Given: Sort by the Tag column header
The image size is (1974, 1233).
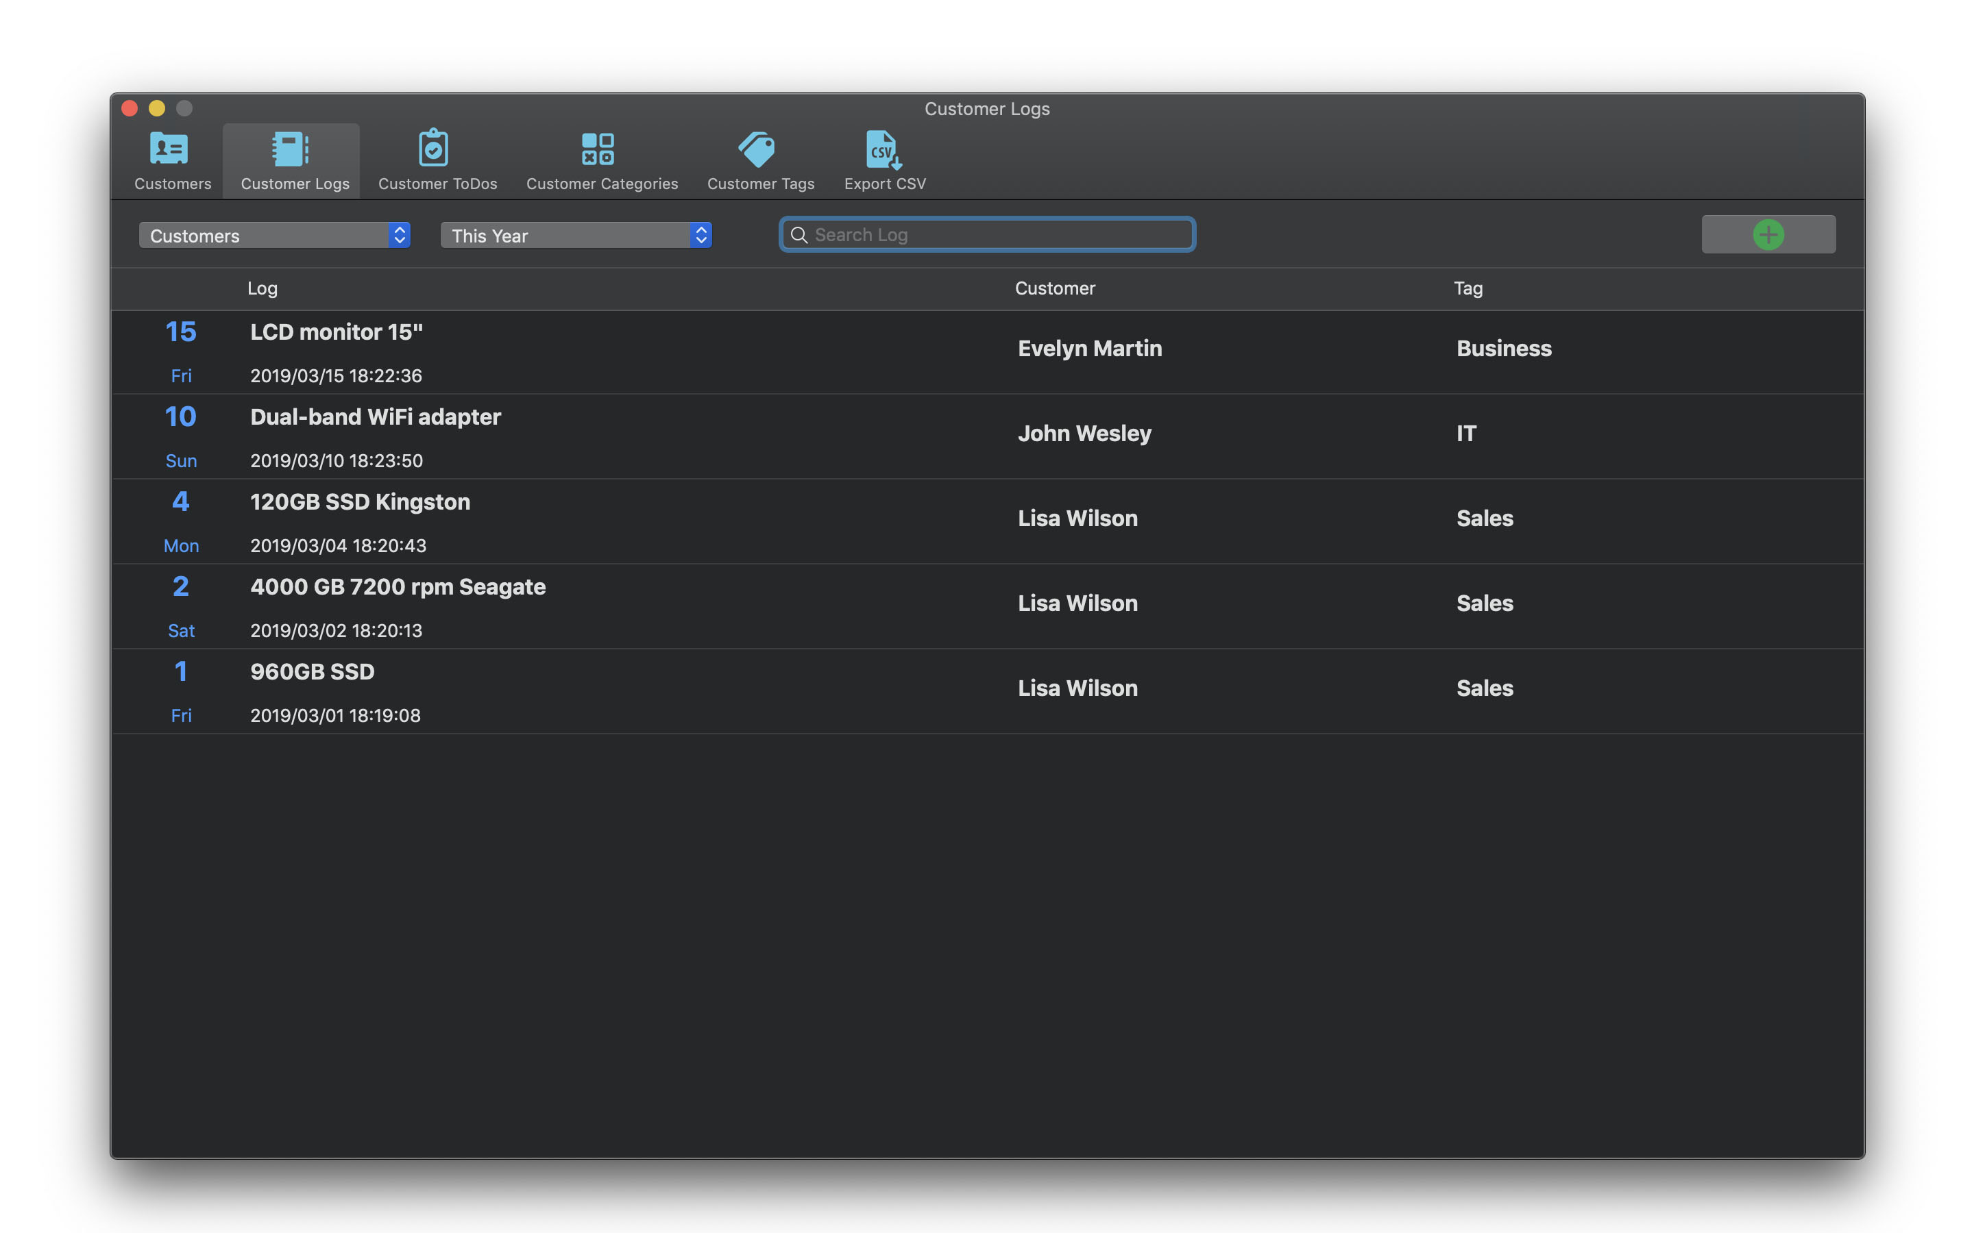Looking at the screenshot, I should tap(1468, 288).
